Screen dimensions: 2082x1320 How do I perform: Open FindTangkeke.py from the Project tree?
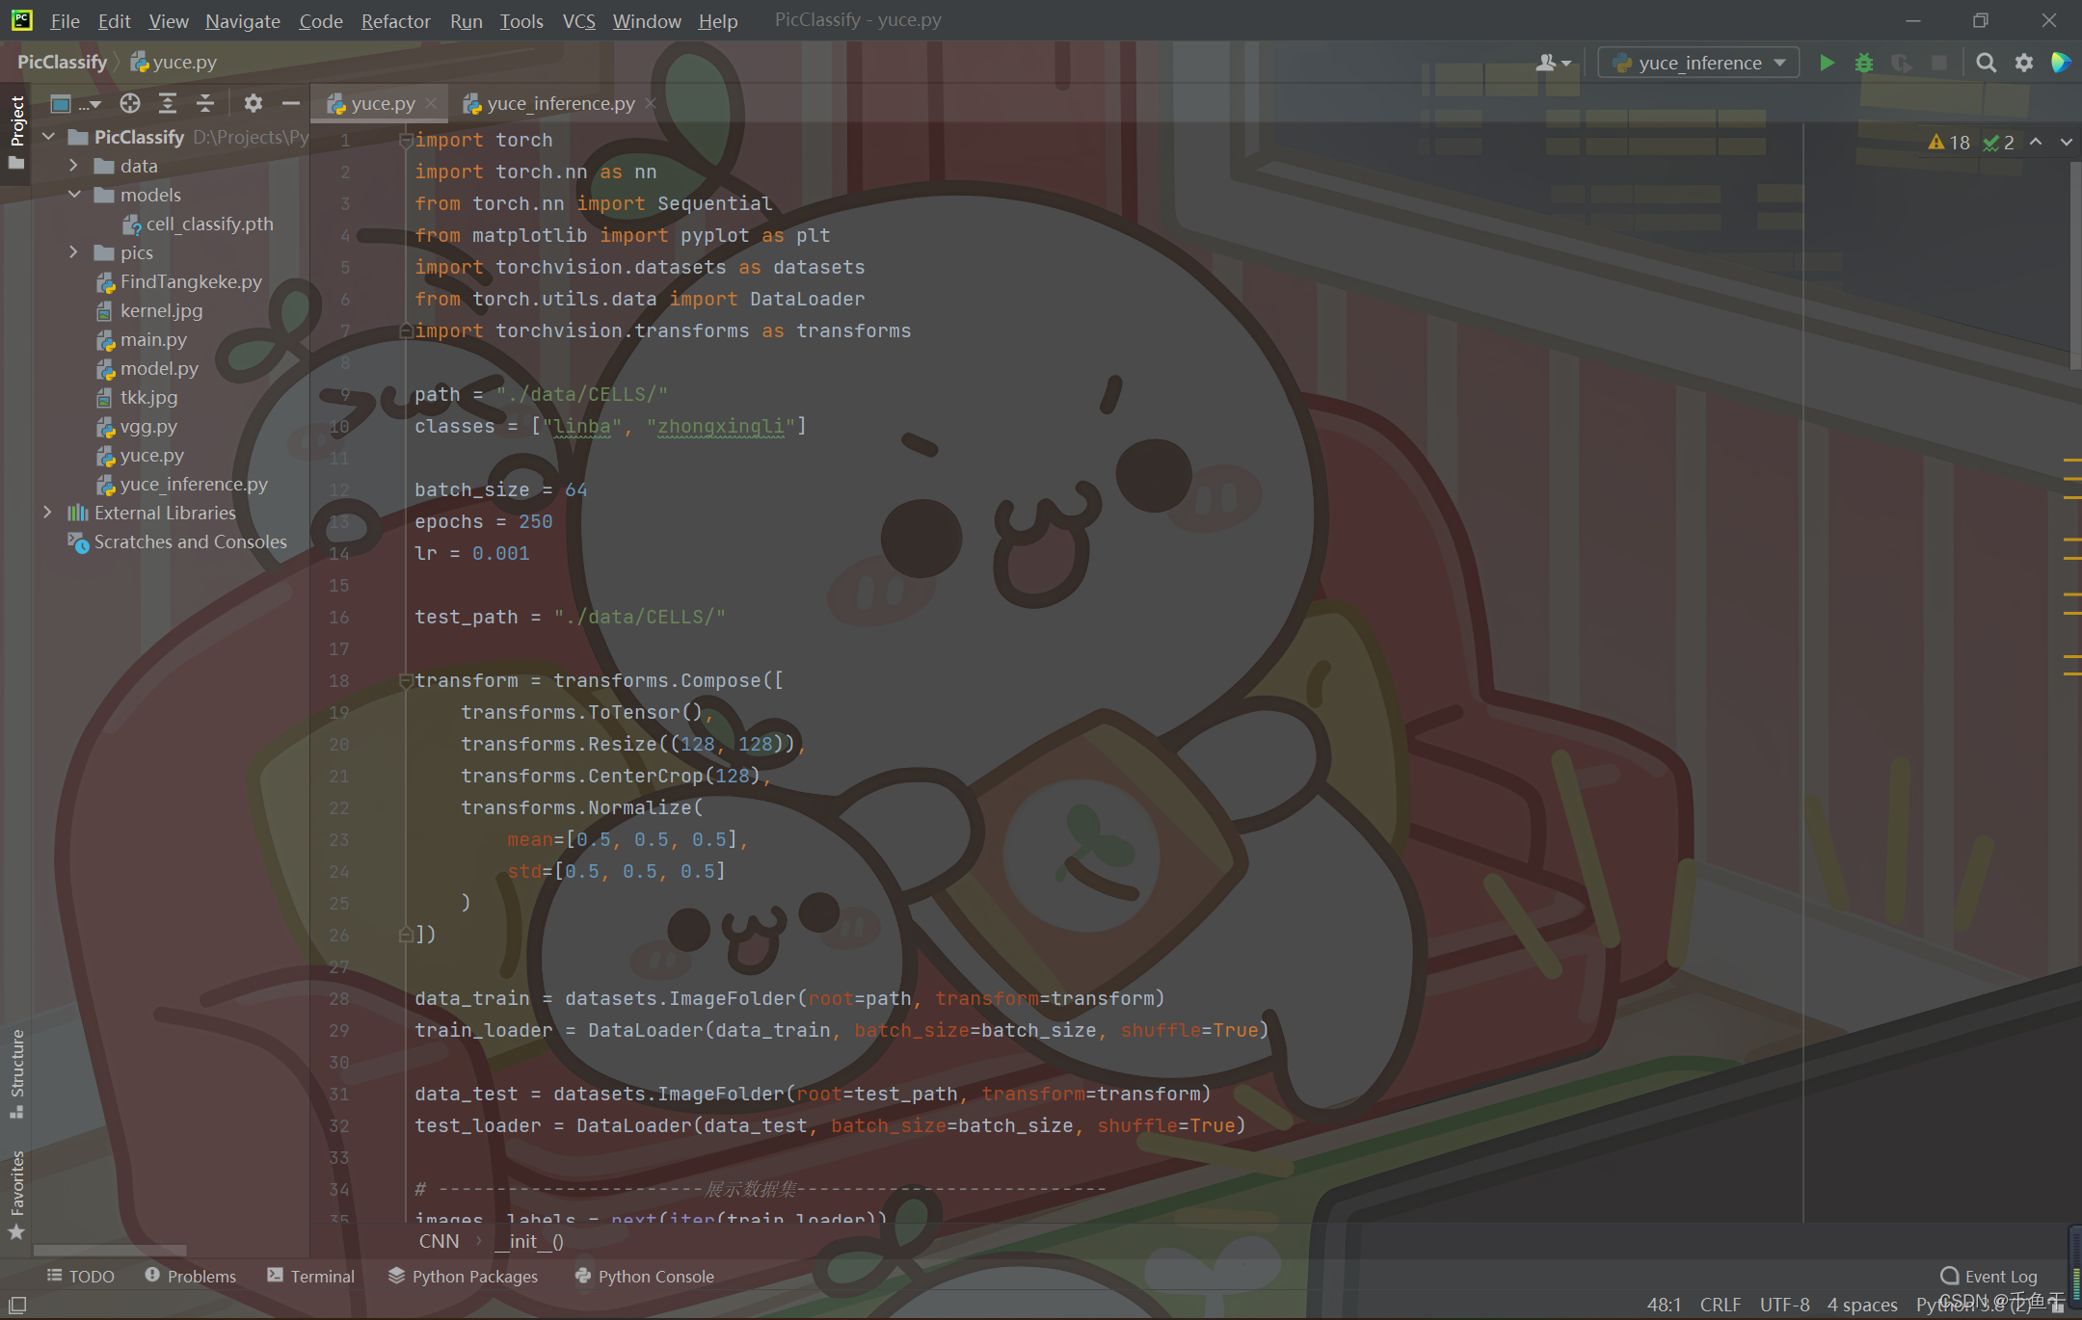pos(191,281)
